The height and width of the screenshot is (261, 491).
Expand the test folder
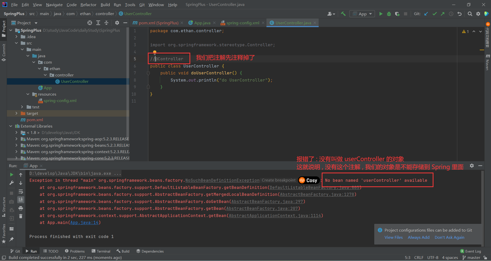[22, 107]
